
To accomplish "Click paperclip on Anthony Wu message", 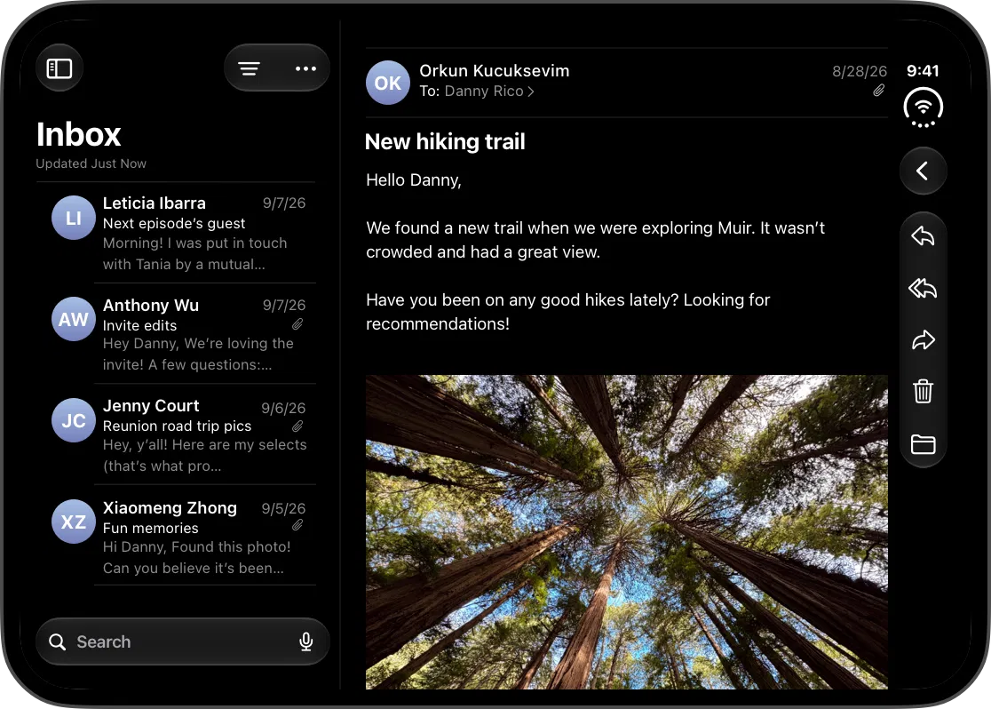I will pos(297,324).
